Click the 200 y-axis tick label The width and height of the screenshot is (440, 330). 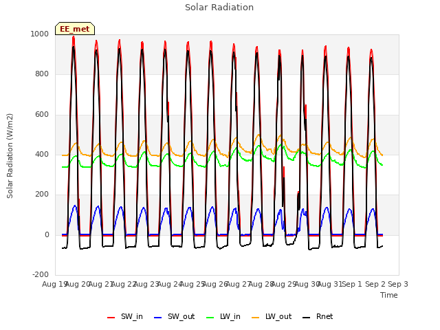coord(42,194)
